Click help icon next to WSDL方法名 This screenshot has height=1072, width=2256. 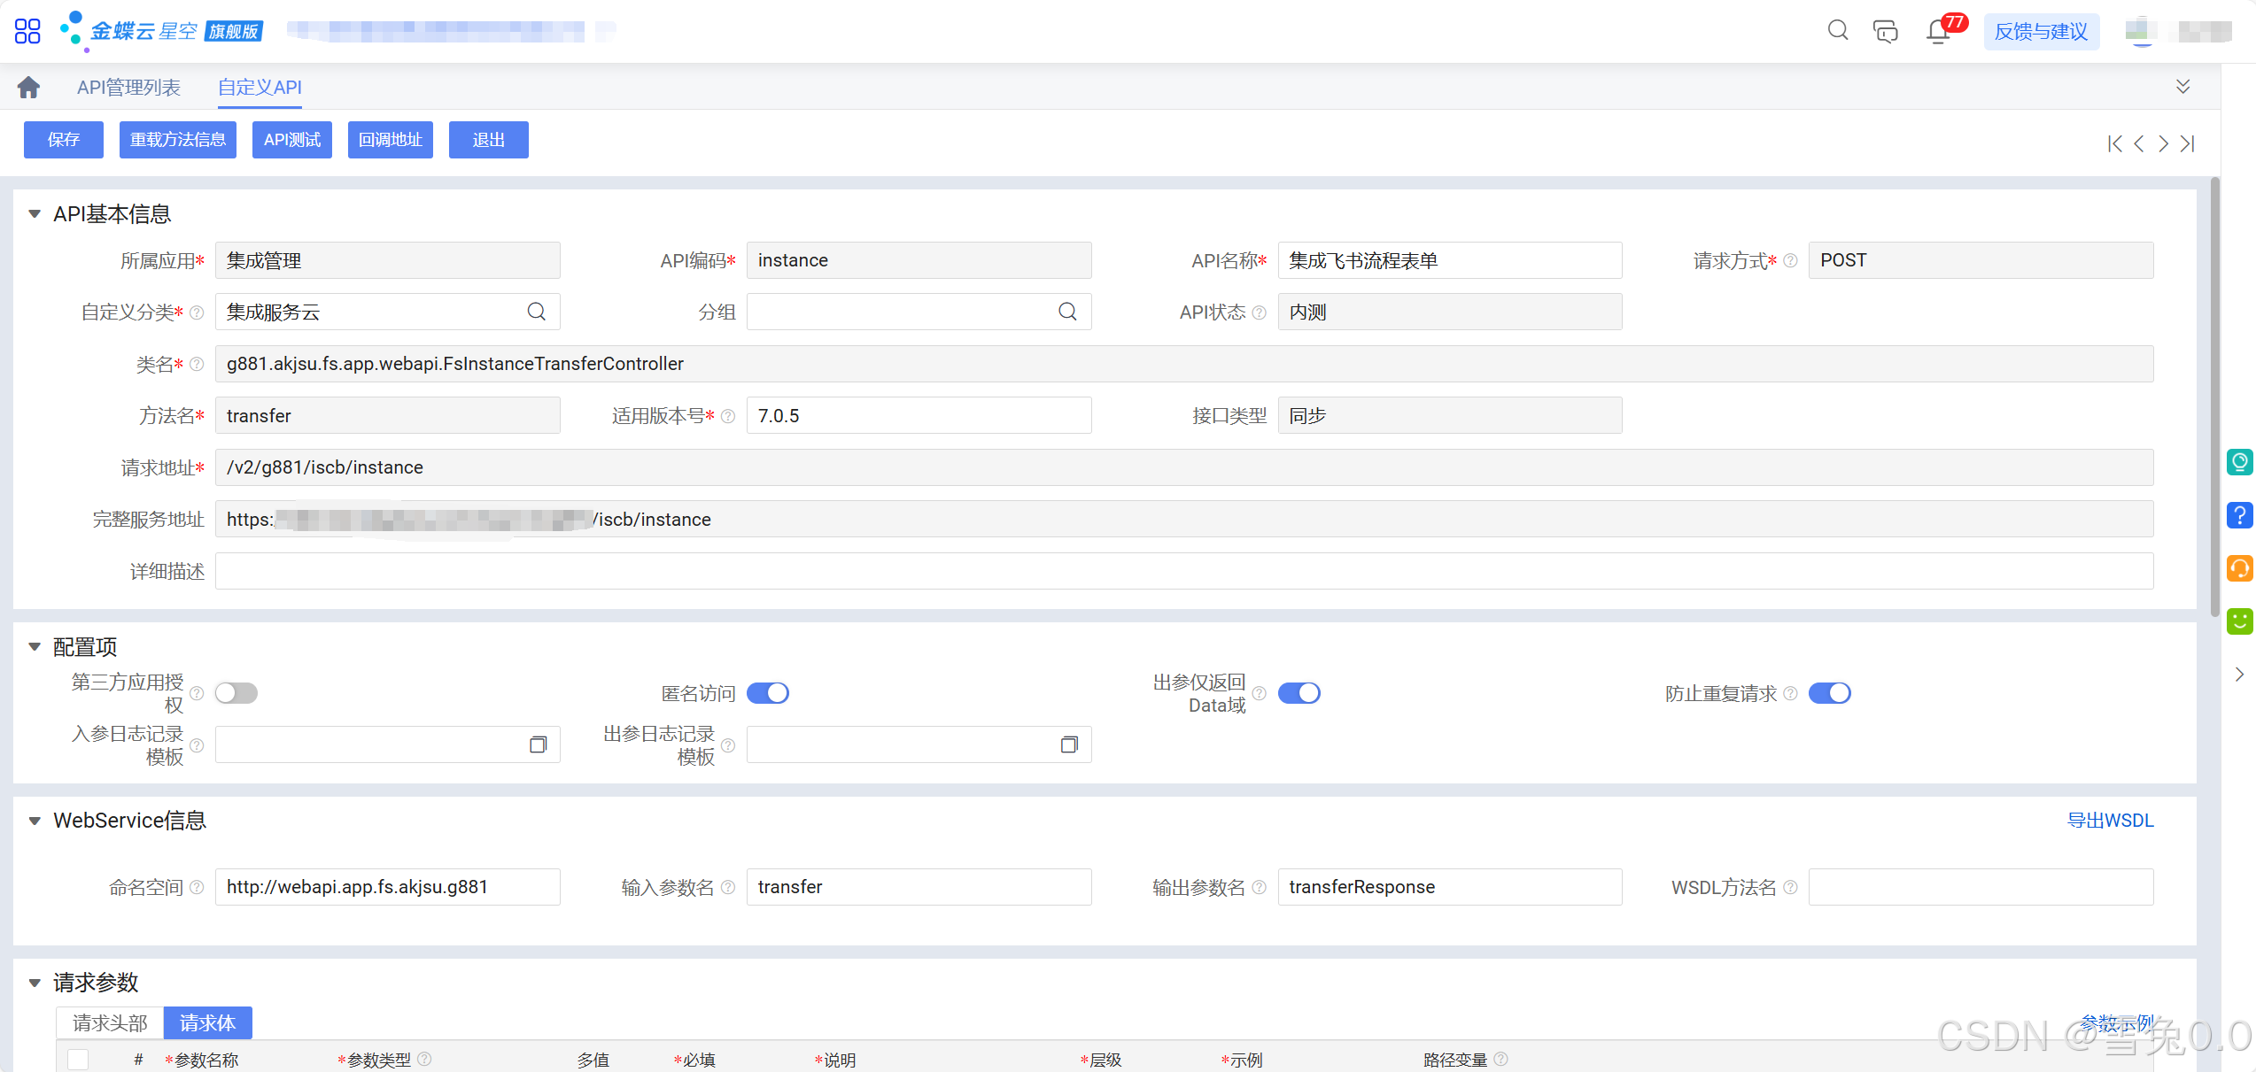(1790, 887)
